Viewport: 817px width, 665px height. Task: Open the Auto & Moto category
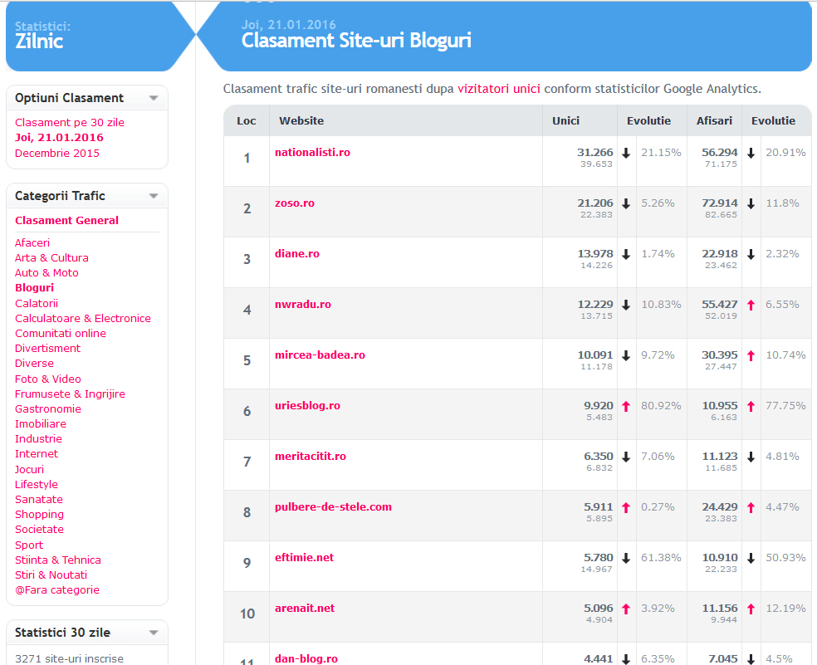click(x=46, y=273)
